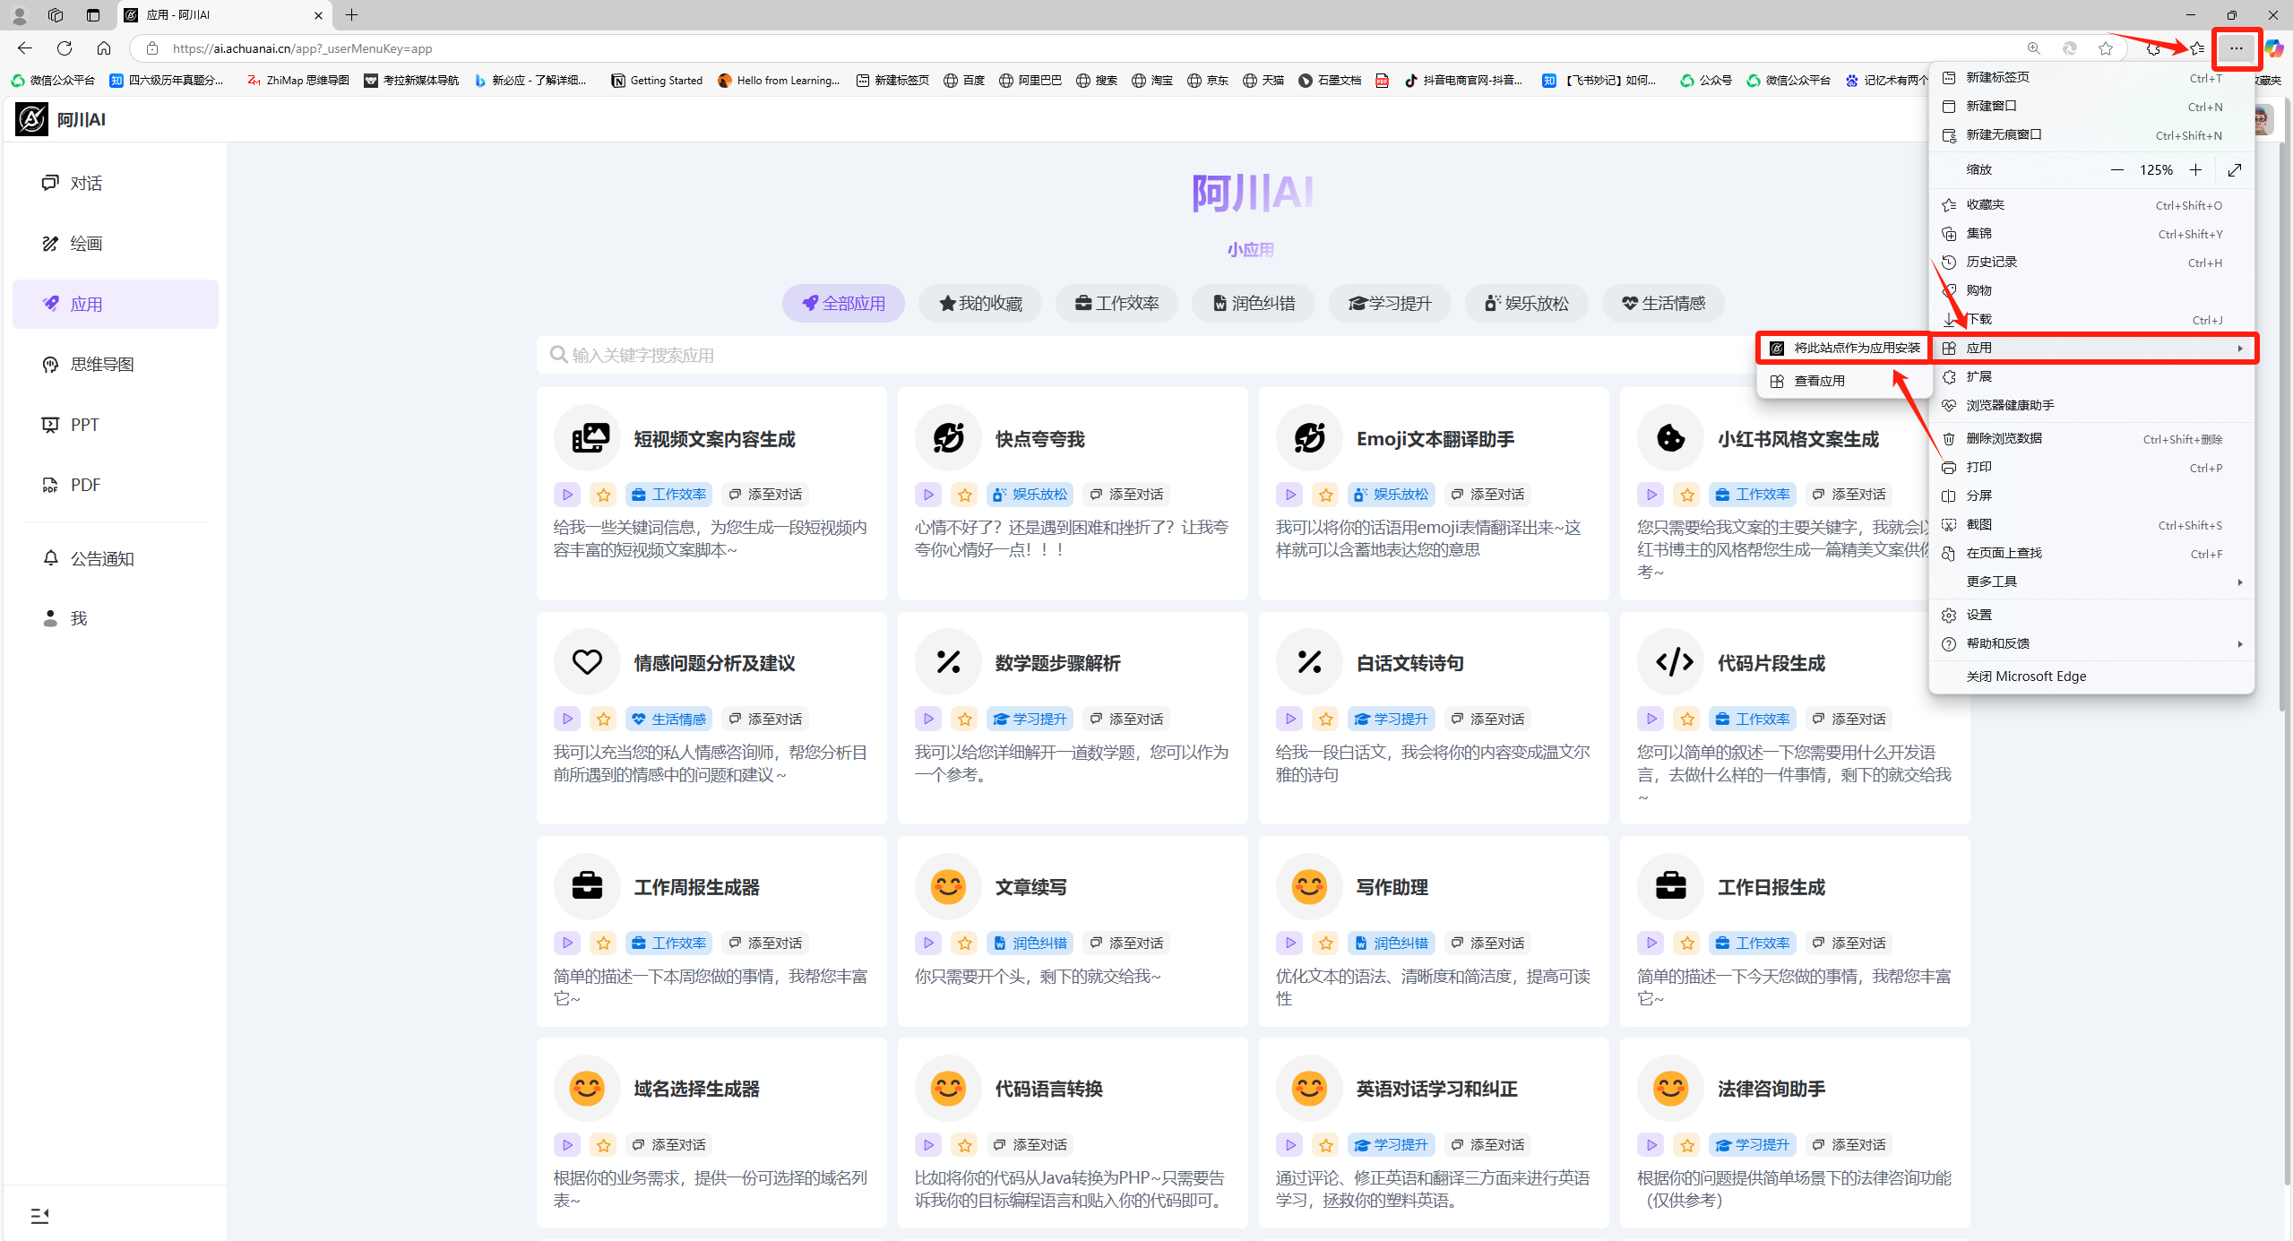Image resolution: width=2293 pixels, height=1241 pixels.
Task: Click the zoom magnifier in address bar
Action: pyautogui.click(x=2034, y=48)
